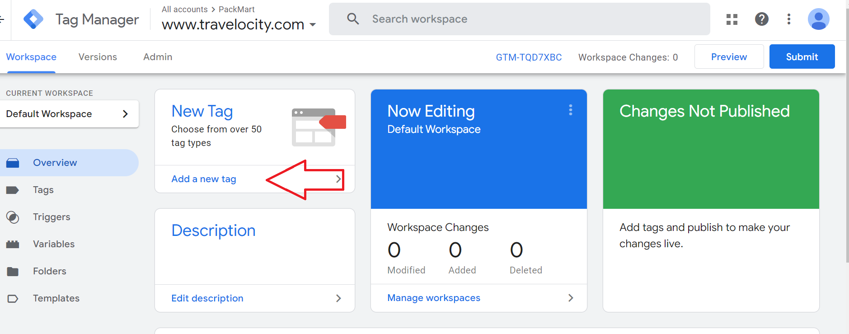Click the Now Editing heading
The height and width of the screenshot is (334, 849).
431,111
